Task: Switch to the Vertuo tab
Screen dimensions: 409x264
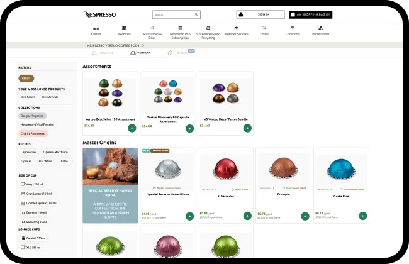Action: coord(140,53)
